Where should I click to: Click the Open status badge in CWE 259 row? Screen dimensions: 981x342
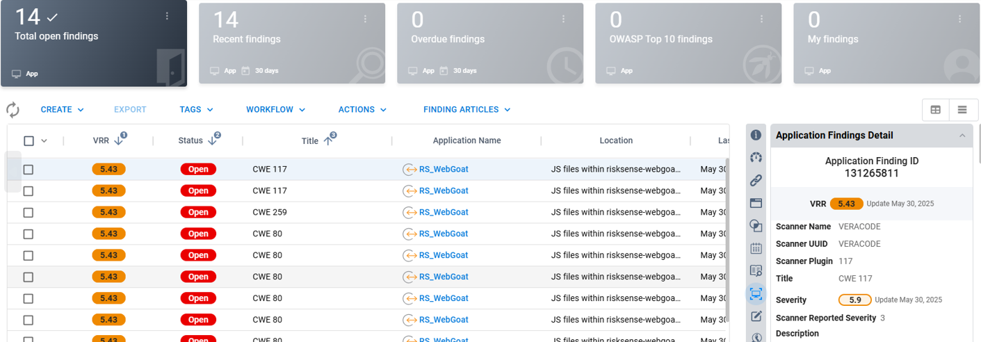pos(198,212)
